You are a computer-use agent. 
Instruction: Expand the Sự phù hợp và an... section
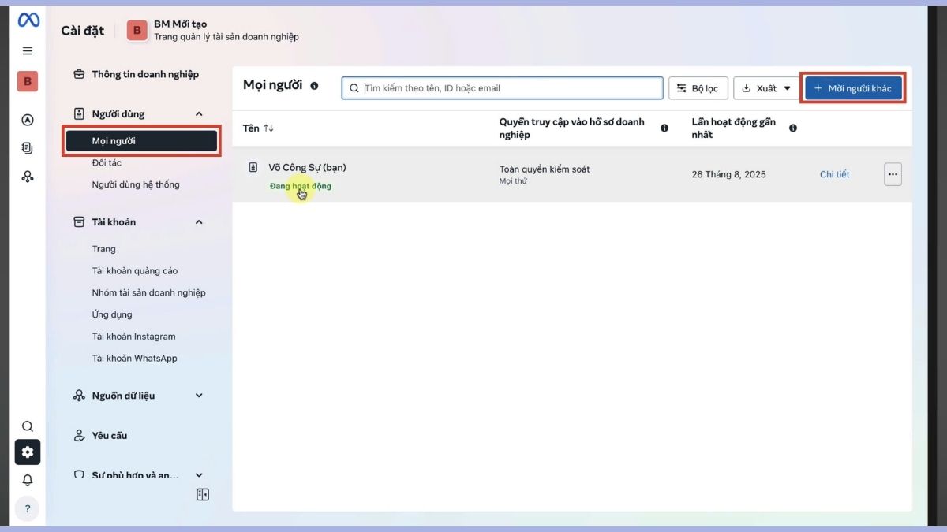[199, 475]
